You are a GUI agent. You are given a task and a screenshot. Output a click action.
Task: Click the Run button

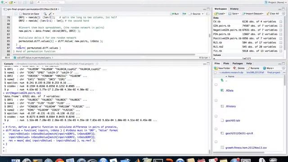pyautogui.click(x=175, y=14)
